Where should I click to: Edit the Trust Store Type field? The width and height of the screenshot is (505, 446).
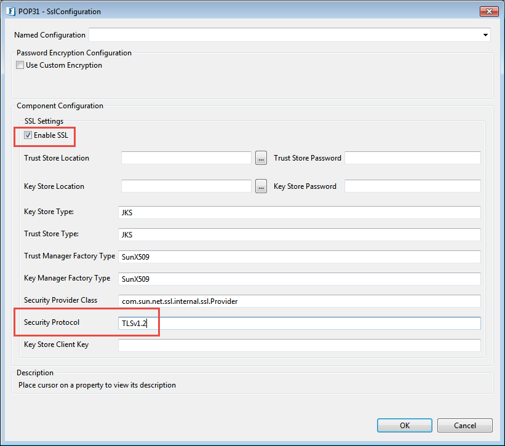(300, 235)
